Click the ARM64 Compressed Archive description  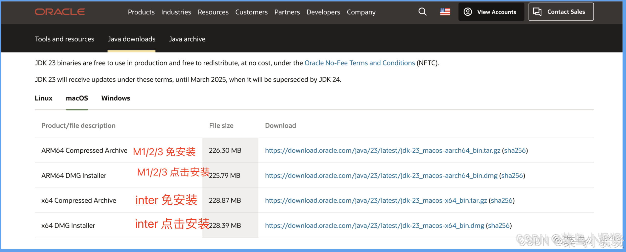(84, 150)
